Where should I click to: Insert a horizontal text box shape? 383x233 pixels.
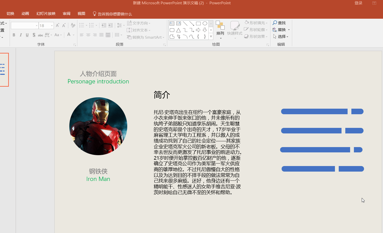click(172, 24)
